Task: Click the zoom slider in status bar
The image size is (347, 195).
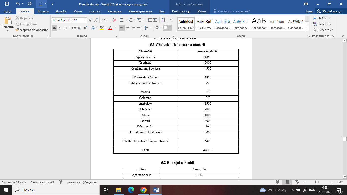Action: tap(316, 182)
